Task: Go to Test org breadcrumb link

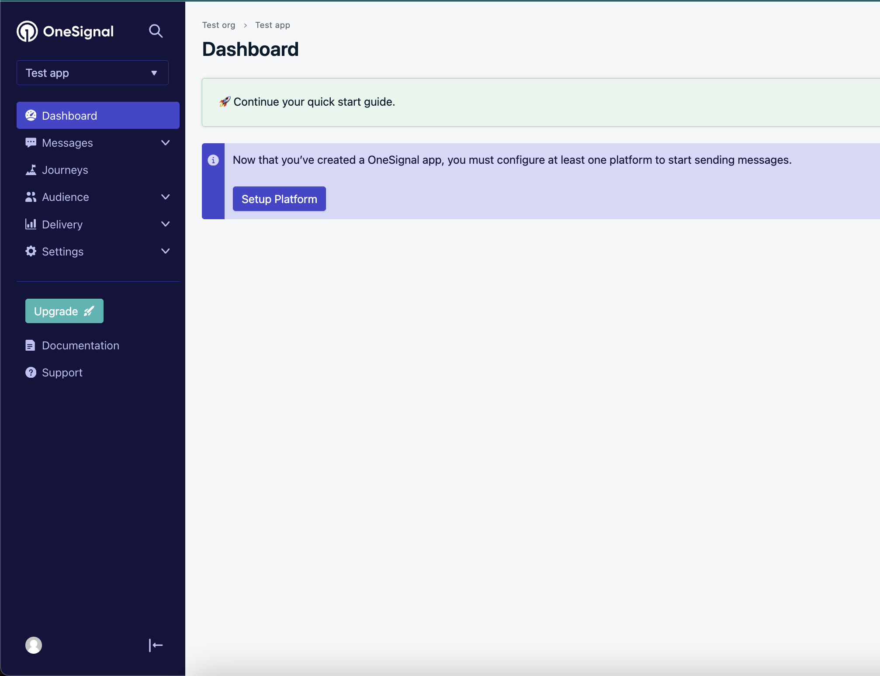Action: tap(218, 25)
